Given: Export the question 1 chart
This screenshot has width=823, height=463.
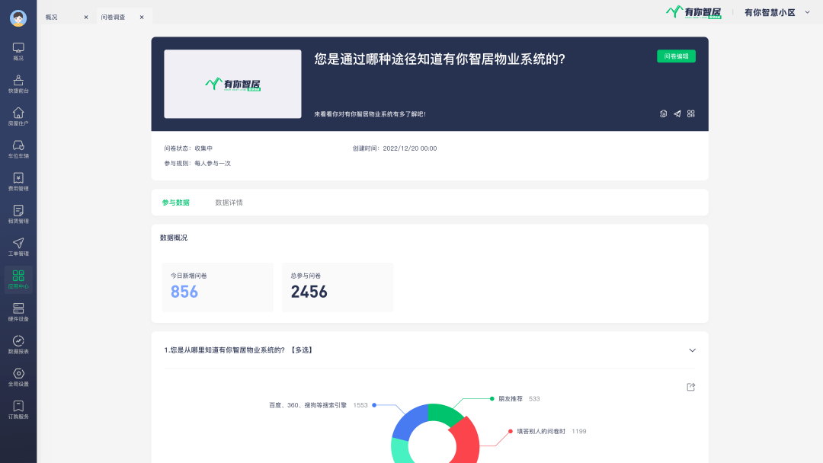Looking at the screenshot, I should click(x=690, y=387).
